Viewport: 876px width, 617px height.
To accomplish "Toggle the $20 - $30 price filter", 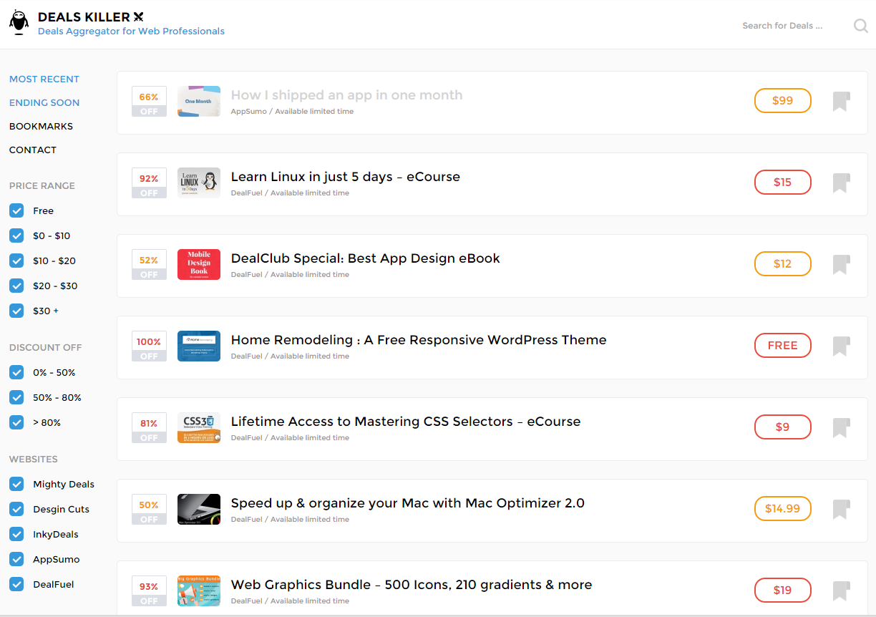I will point(16,286).
